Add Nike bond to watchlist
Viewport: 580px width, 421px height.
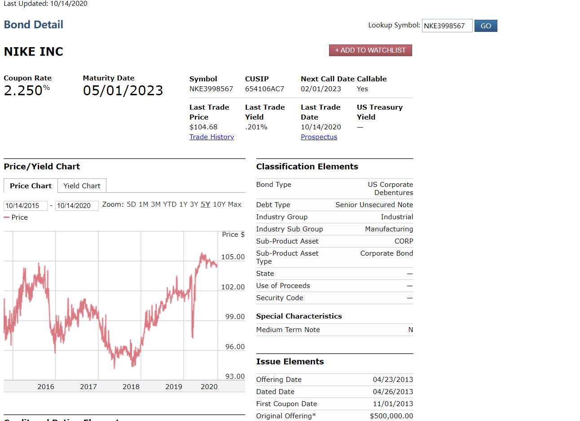pyautogui.click(x=370, y=50)
